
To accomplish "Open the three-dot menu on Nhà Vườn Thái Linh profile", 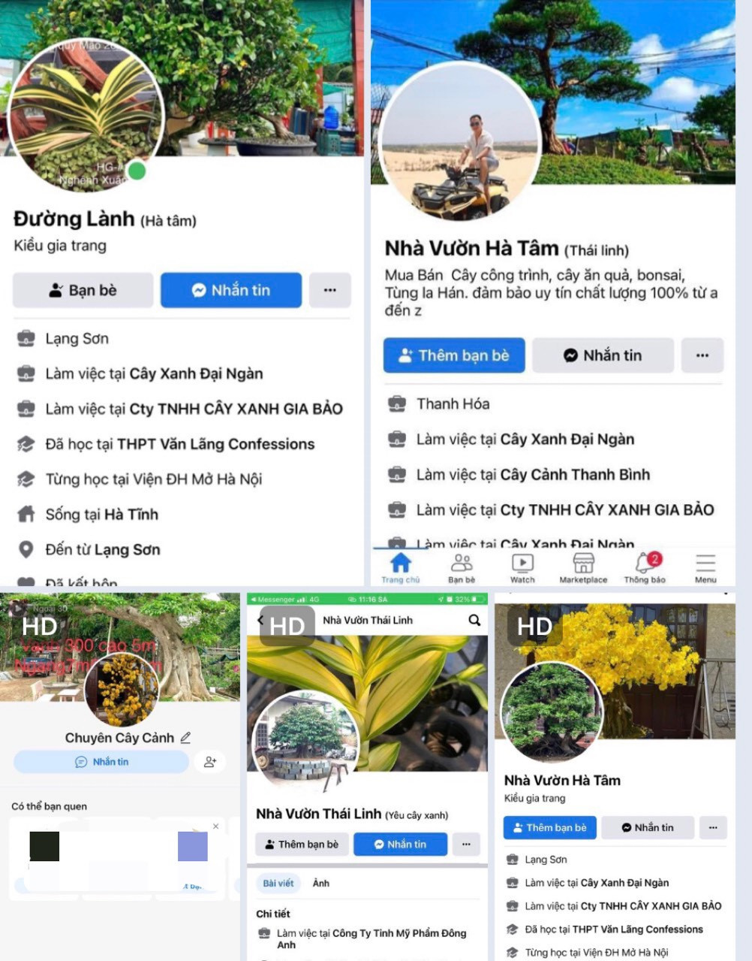I will [466, 845].
